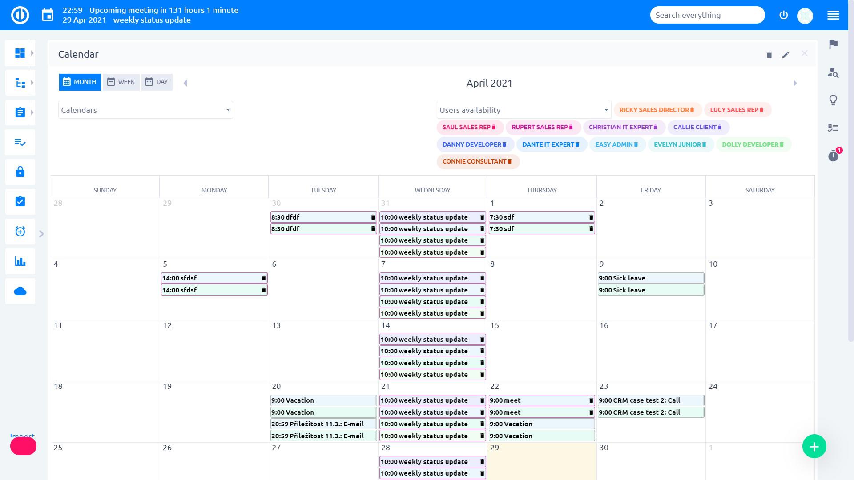Delete Calendar module with trash icon

tap(769, 55)
